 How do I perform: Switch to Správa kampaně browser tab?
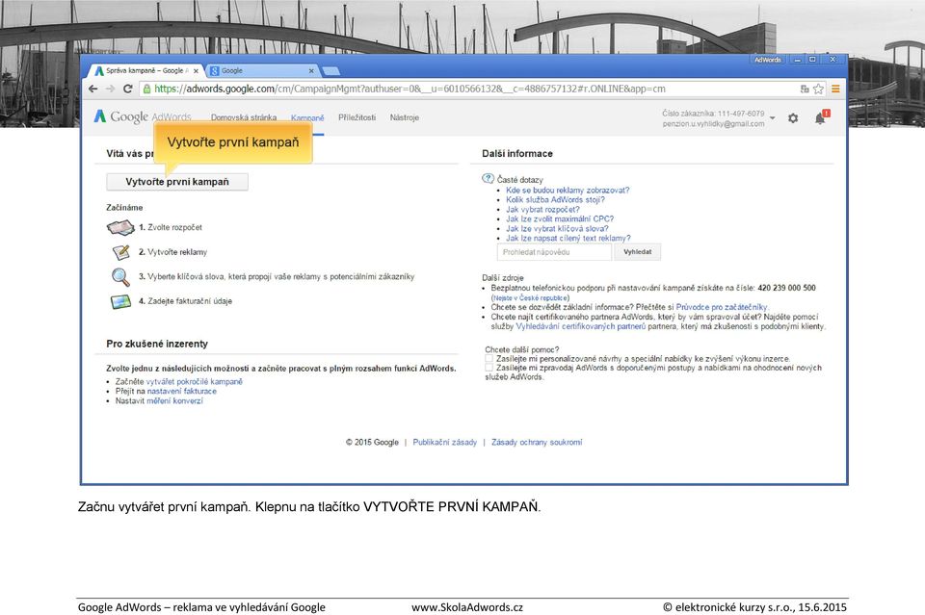click(x=145, y=70)
